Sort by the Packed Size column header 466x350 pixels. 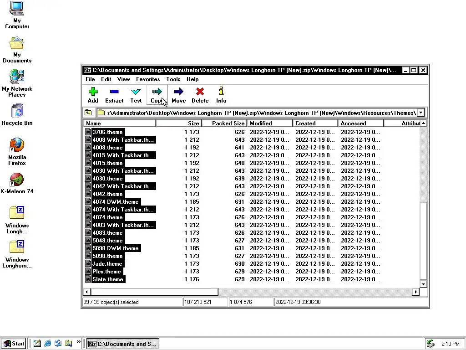click(x=224, y=123)
